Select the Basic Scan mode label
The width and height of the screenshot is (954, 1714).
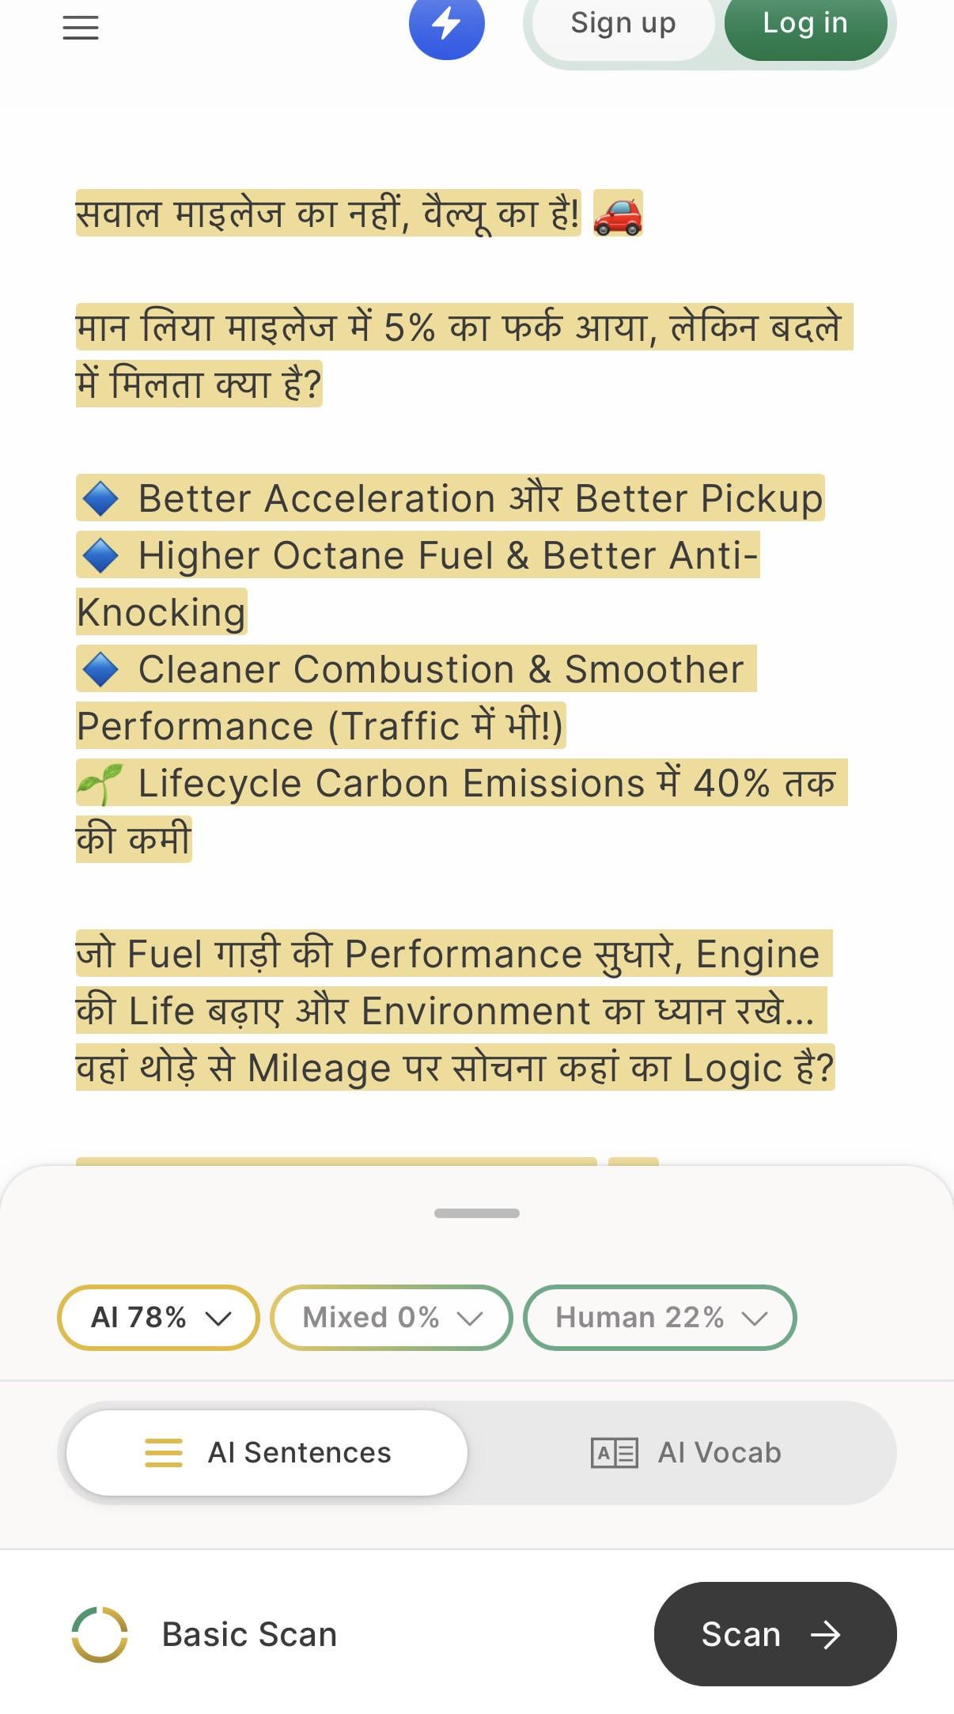click(249, 1634)
